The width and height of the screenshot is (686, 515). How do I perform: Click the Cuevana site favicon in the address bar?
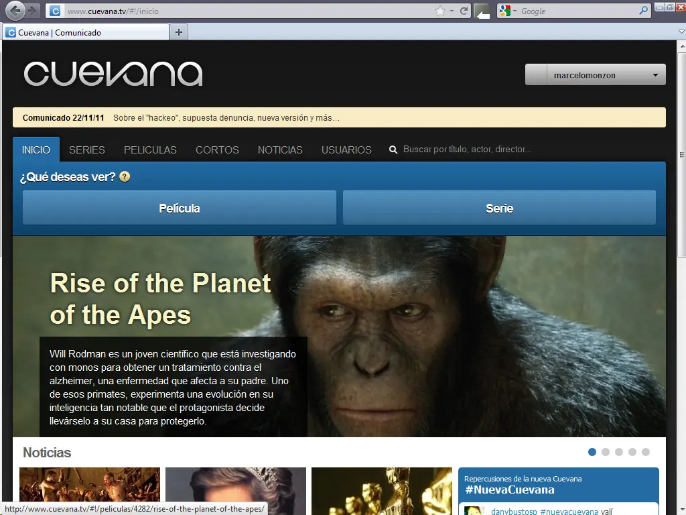click(55, 11)
